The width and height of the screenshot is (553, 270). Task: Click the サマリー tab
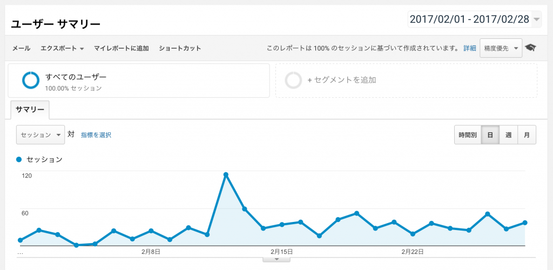[30, 110]
